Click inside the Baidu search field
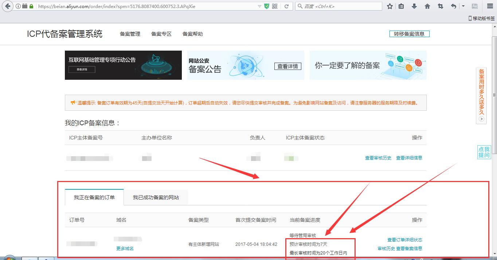Viewport: 497px width, 260px height. pos(346,6)
